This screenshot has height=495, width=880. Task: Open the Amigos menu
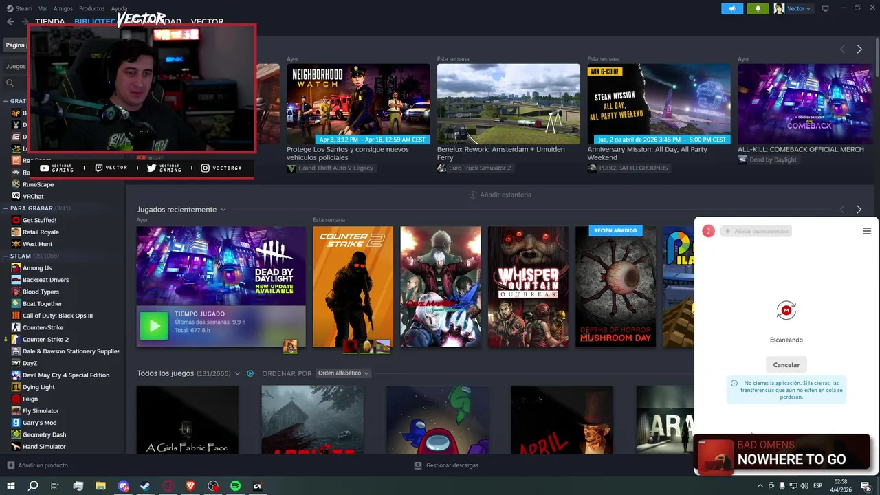click(x=63, y=8)
